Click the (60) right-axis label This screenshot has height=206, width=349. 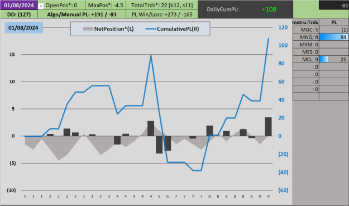pos(283,190)
